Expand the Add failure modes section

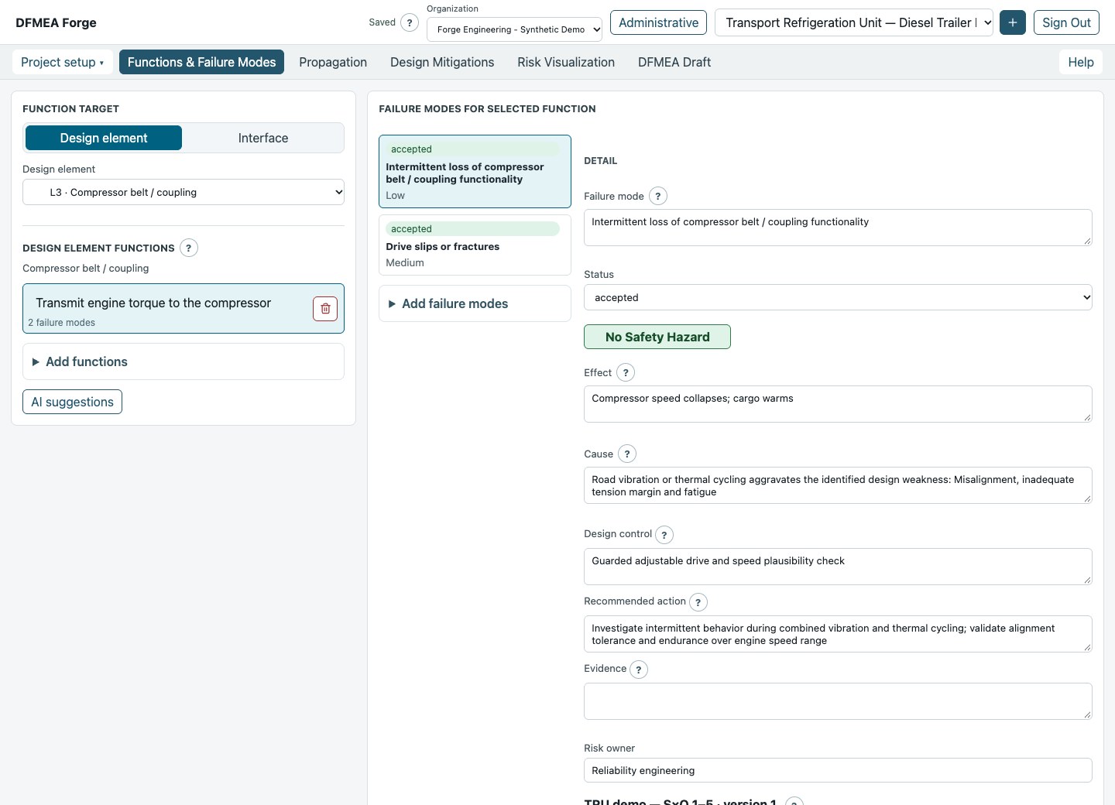pyautogui.click(x=475, y=303)
